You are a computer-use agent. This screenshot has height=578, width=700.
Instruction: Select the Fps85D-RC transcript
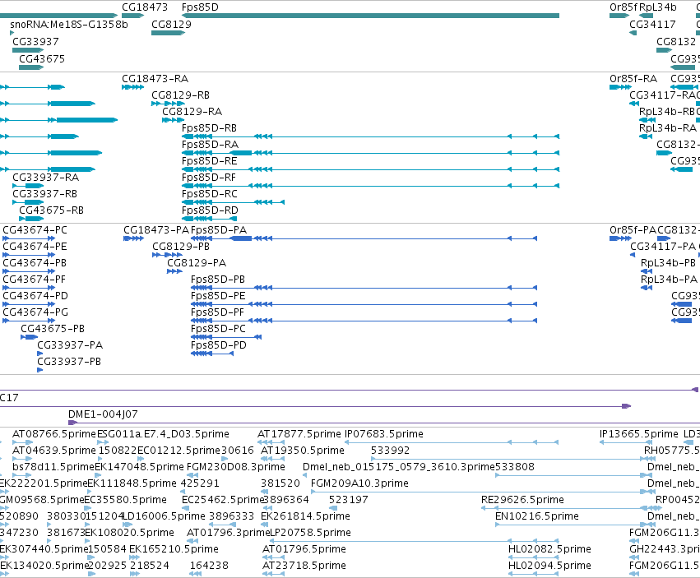click(x=233, y=202)
